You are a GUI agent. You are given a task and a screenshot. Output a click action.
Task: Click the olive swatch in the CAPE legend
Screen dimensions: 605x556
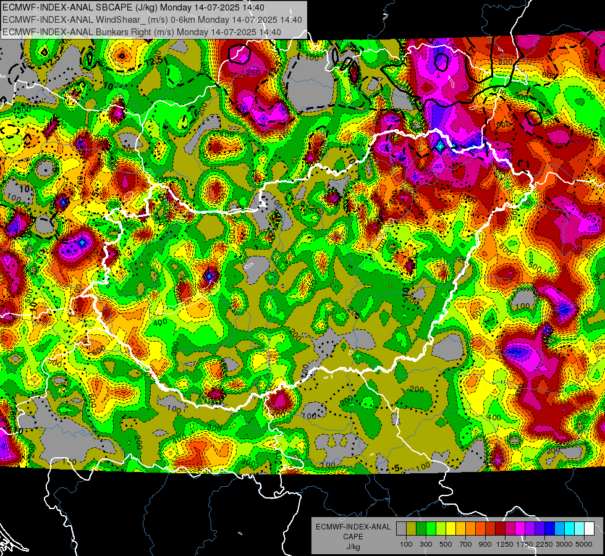pos(412,528)
